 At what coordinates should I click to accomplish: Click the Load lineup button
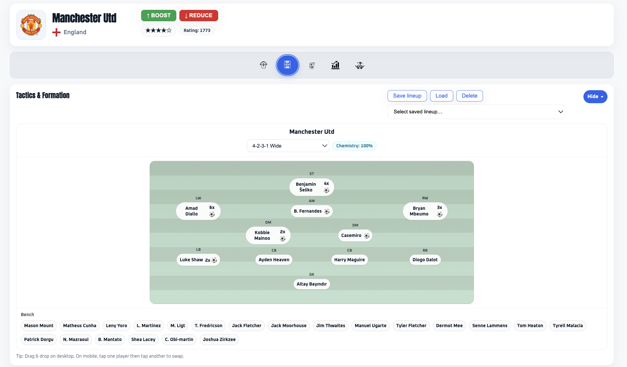(x=441, y=96)
